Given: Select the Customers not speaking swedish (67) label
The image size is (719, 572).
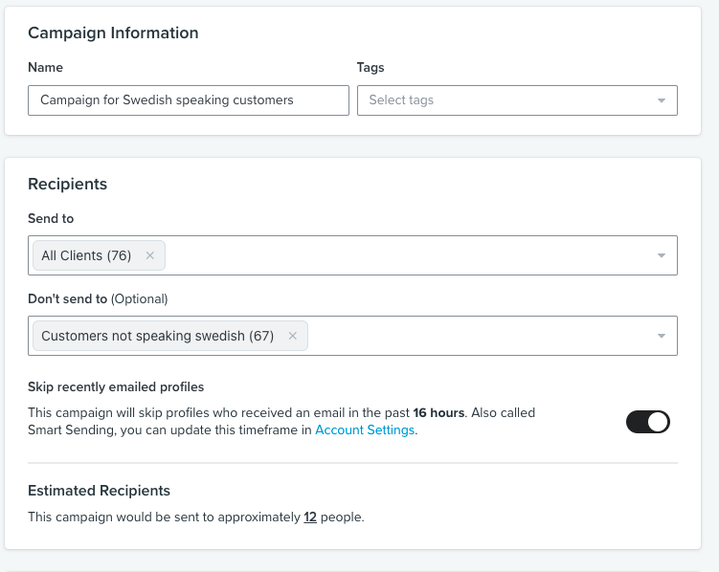Looking at the screenshot, I should coord(157,336).
